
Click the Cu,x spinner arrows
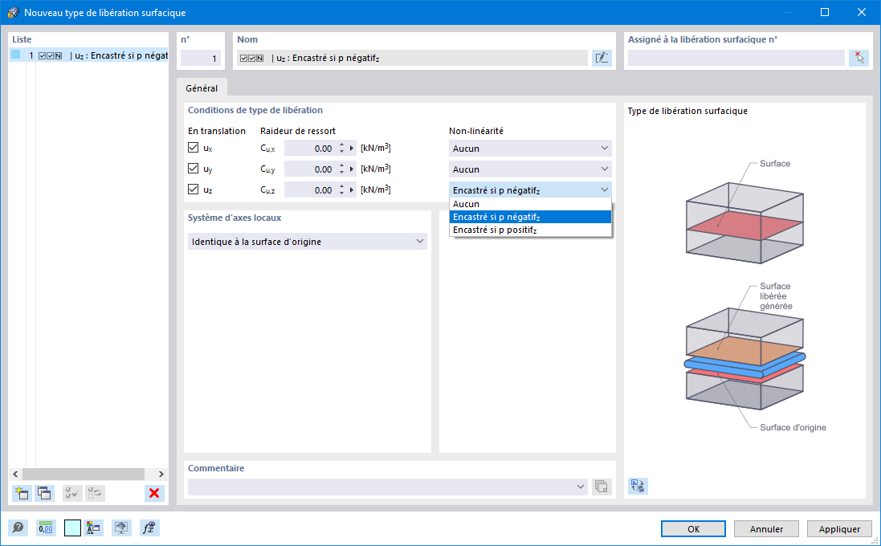point(341,149)
